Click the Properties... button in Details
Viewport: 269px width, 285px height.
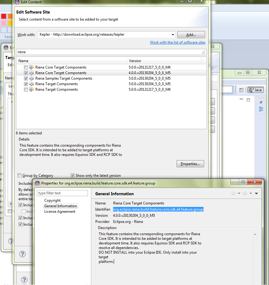click(x=190, y=164)
